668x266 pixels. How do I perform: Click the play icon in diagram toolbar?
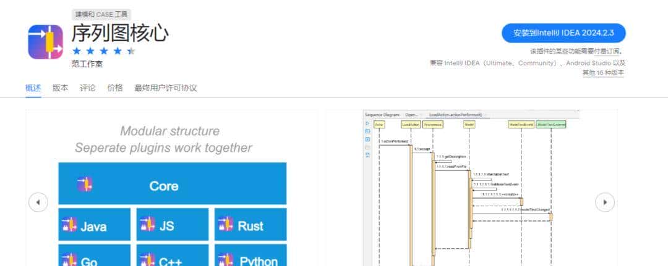pos(367,123)
